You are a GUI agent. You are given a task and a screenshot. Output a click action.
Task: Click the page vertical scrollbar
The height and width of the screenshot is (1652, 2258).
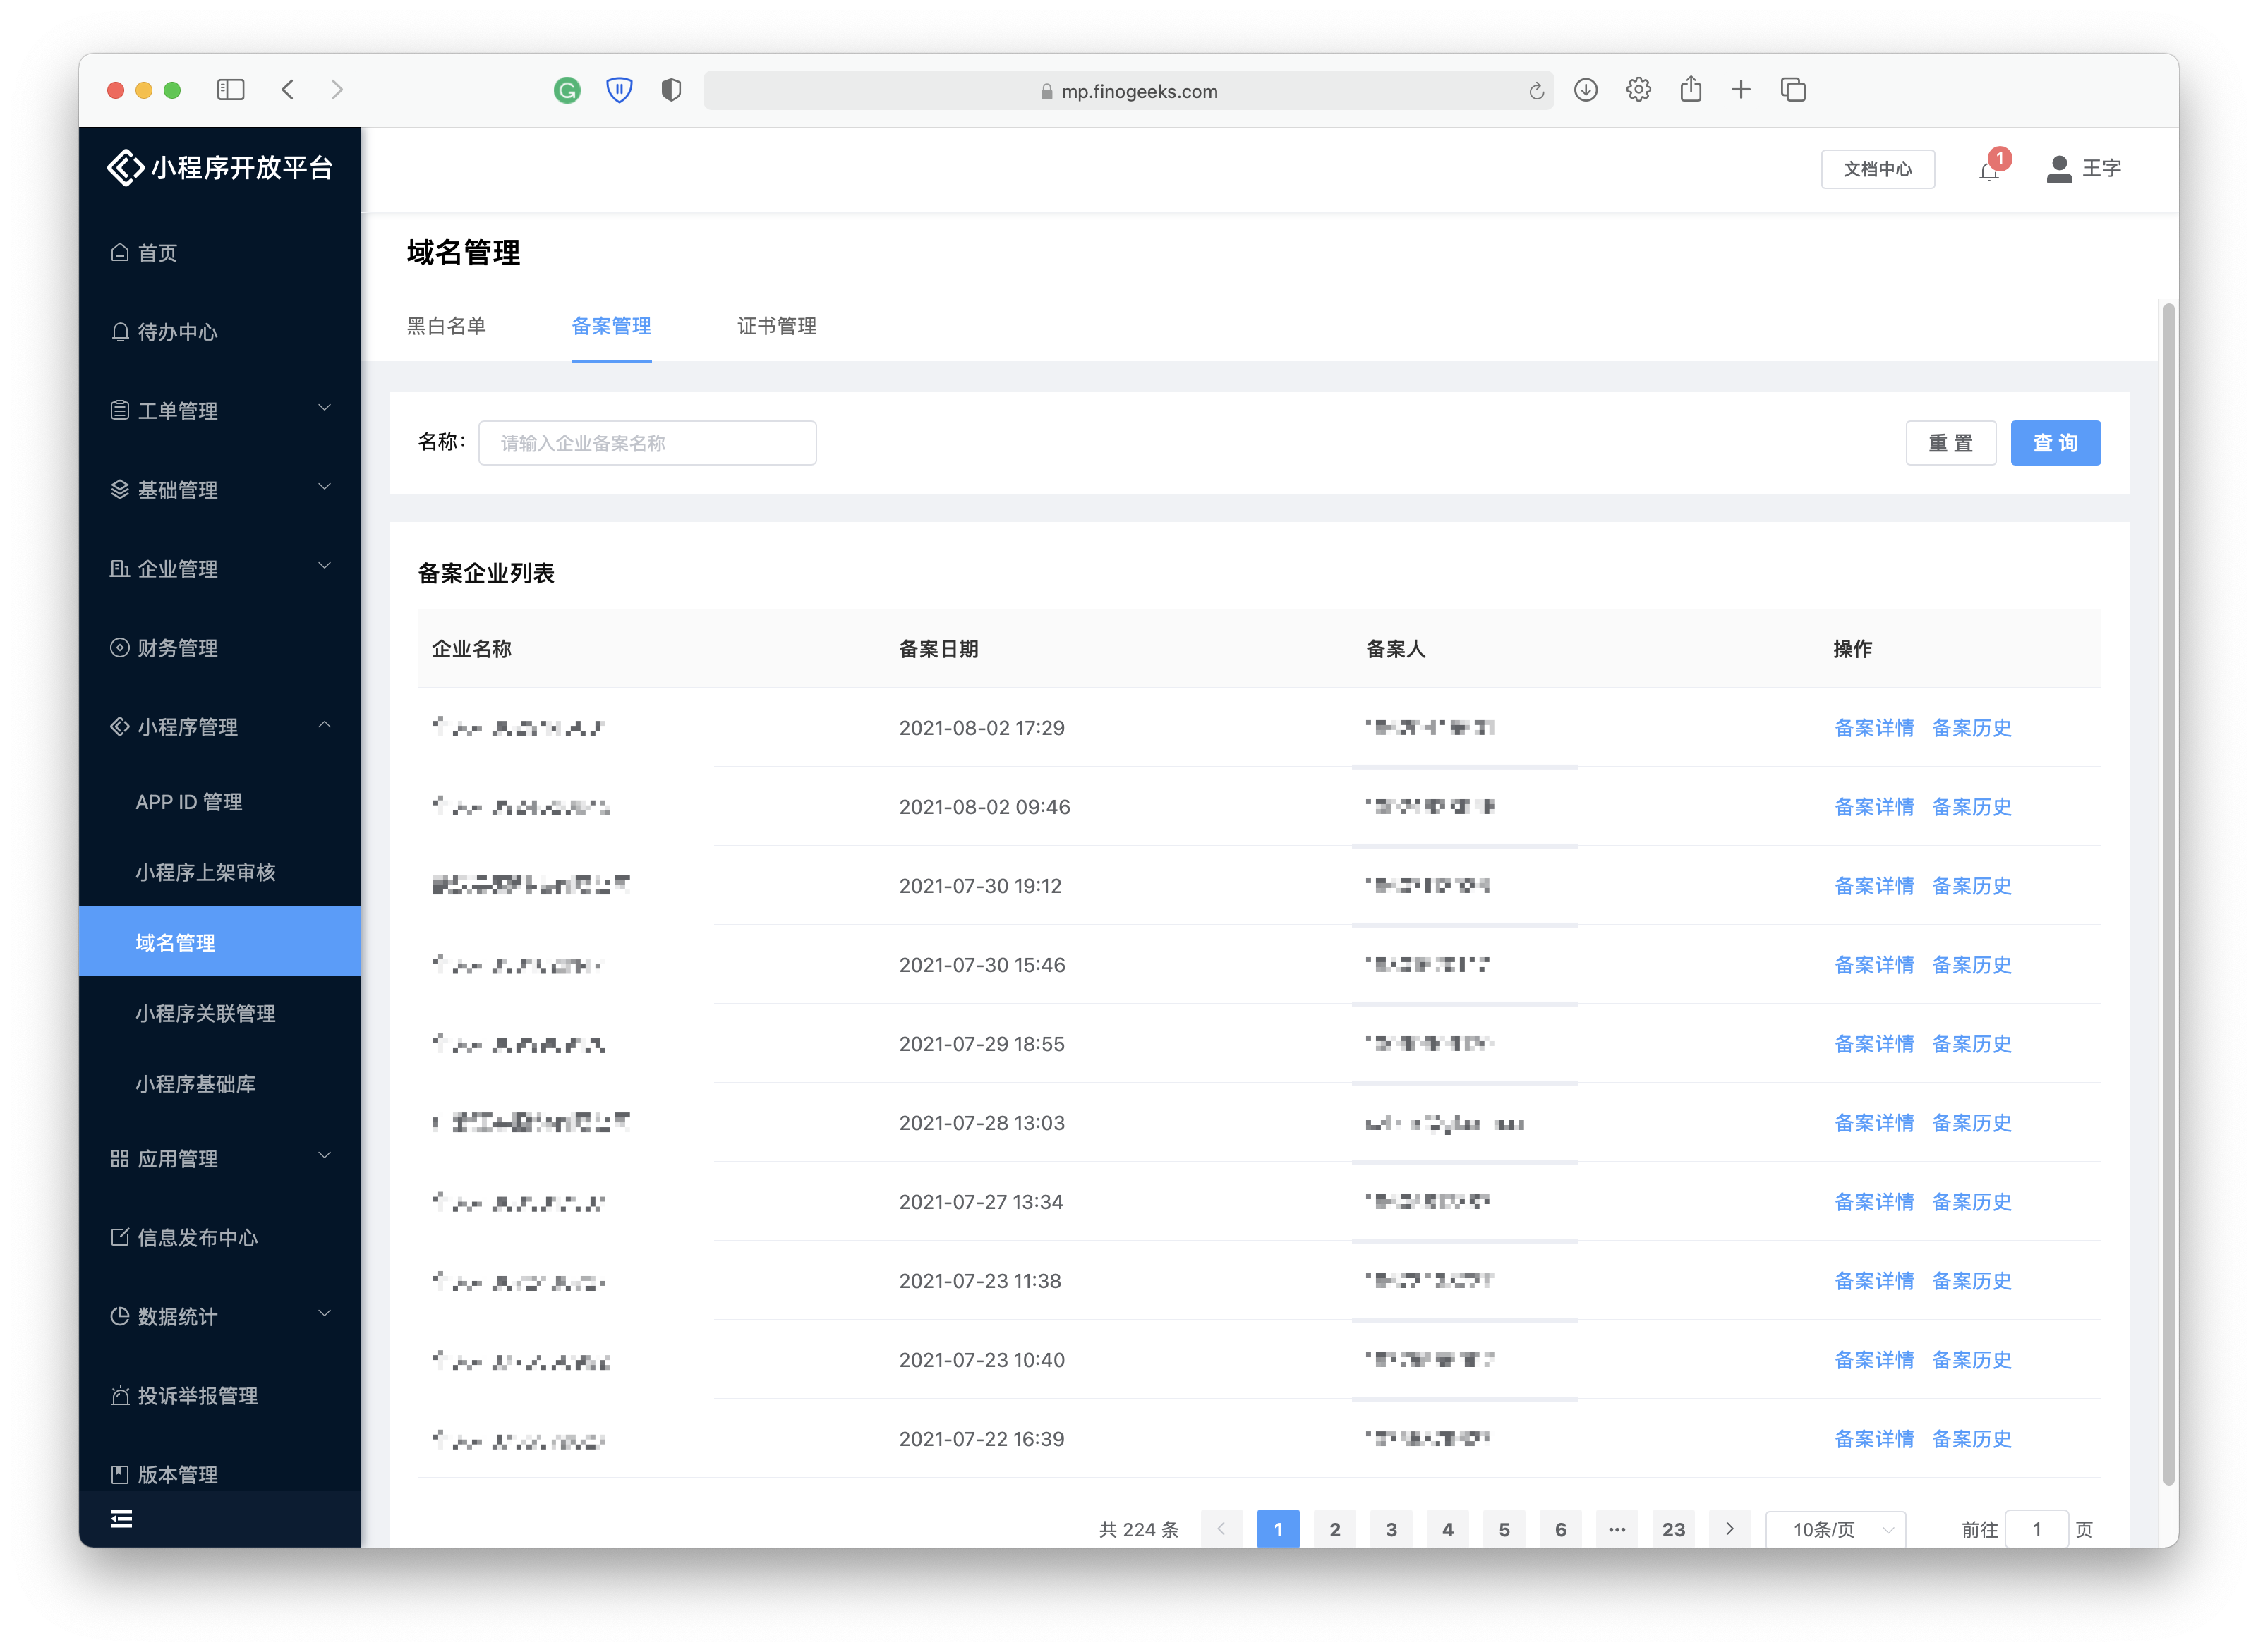[x=2168, y=893]
